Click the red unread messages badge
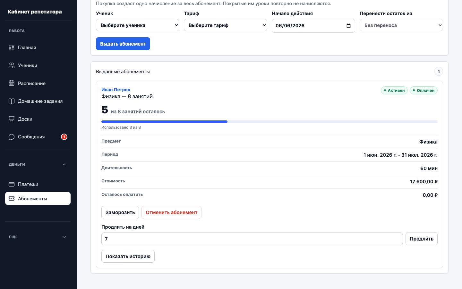 64,137
